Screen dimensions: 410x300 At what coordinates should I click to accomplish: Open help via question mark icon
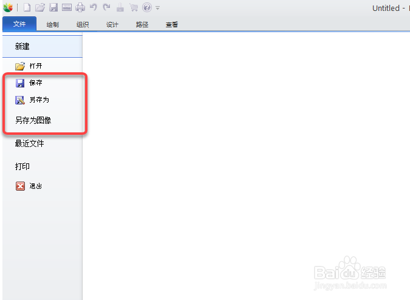(147, 7)
